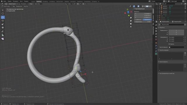Hide Куб.002 with its eye icon
The height and width of the screenshot is (105, 187).
[185, 8]
